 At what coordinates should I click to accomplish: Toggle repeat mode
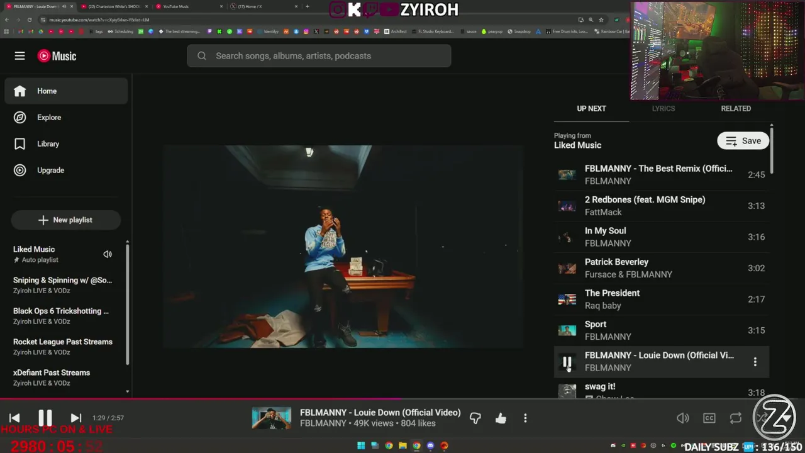click(736, 418)
